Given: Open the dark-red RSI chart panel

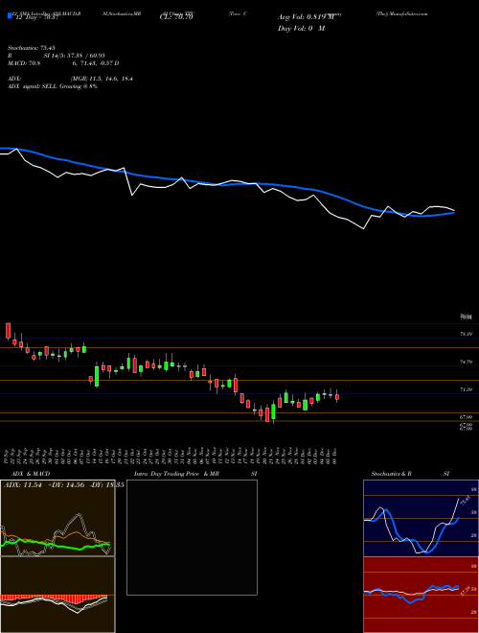Looking at the screenshot, I should (421, 595).
